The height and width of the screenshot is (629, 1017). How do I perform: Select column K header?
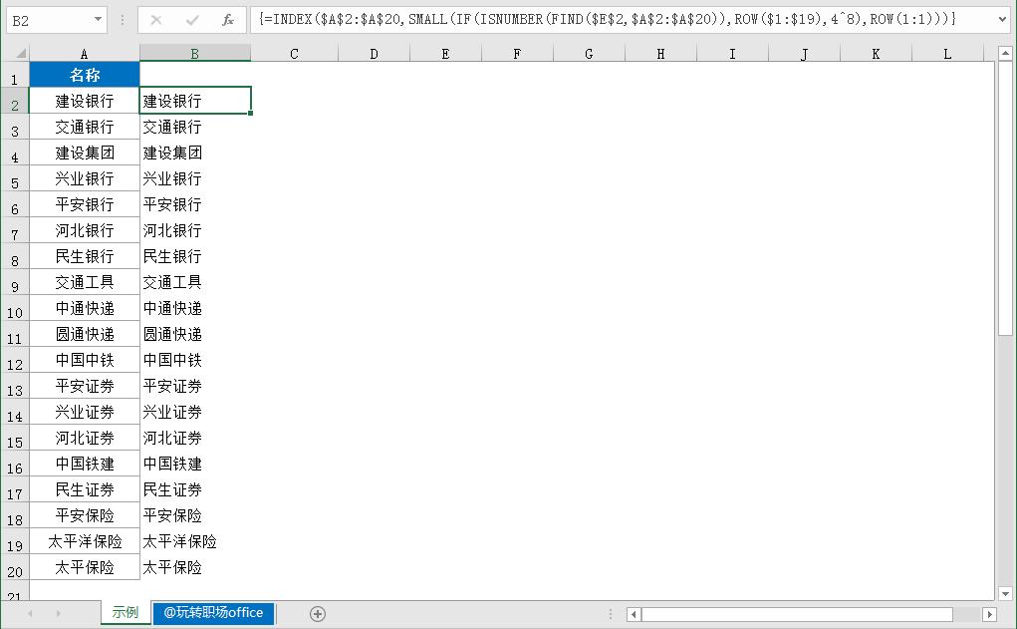[876, 54]
